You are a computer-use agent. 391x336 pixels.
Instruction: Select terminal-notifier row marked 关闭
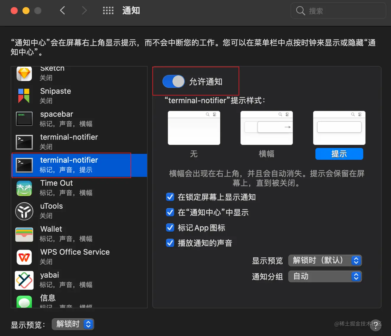79,142
